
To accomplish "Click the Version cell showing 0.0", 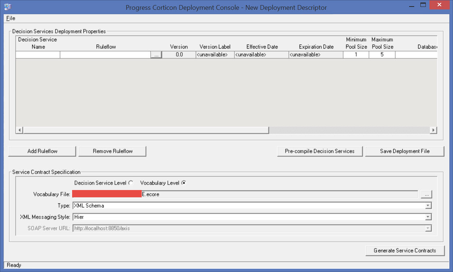I will coord(179,55).
